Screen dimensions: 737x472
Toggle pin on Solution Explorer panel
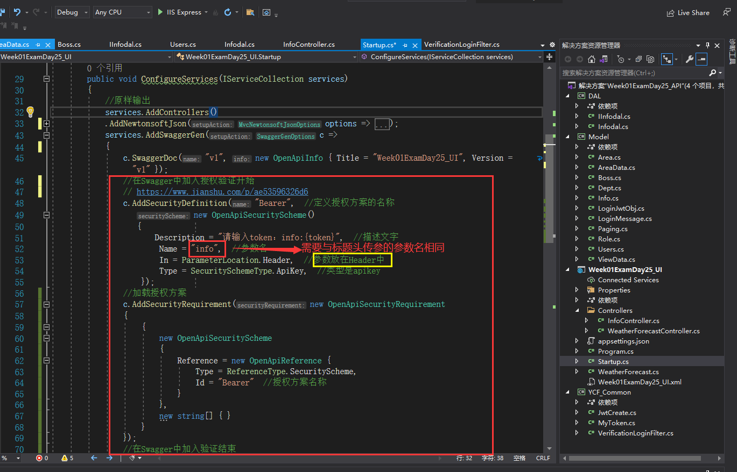click(x=708, y=45)
